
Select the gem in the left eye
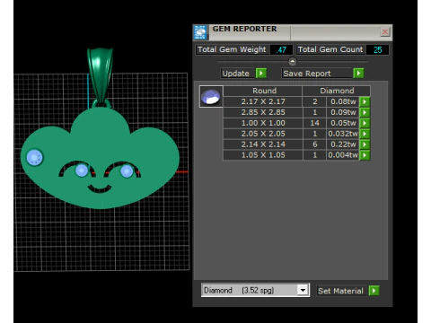(x=82, y=170)
